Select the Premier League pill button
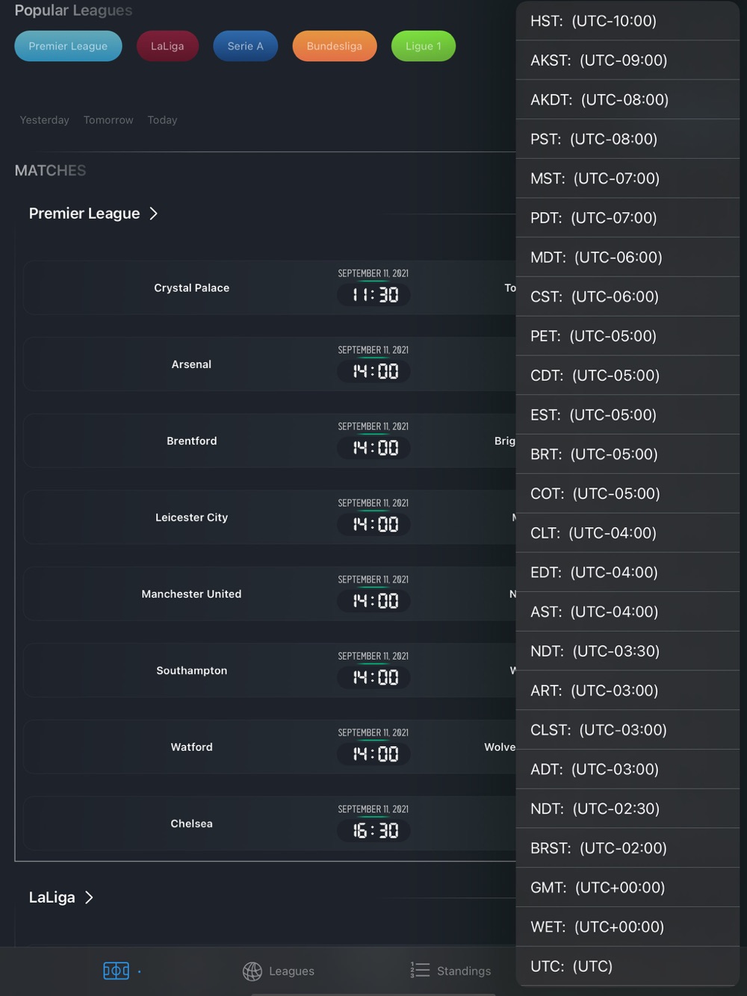The image size is (747, 996). tap(68, 46)
